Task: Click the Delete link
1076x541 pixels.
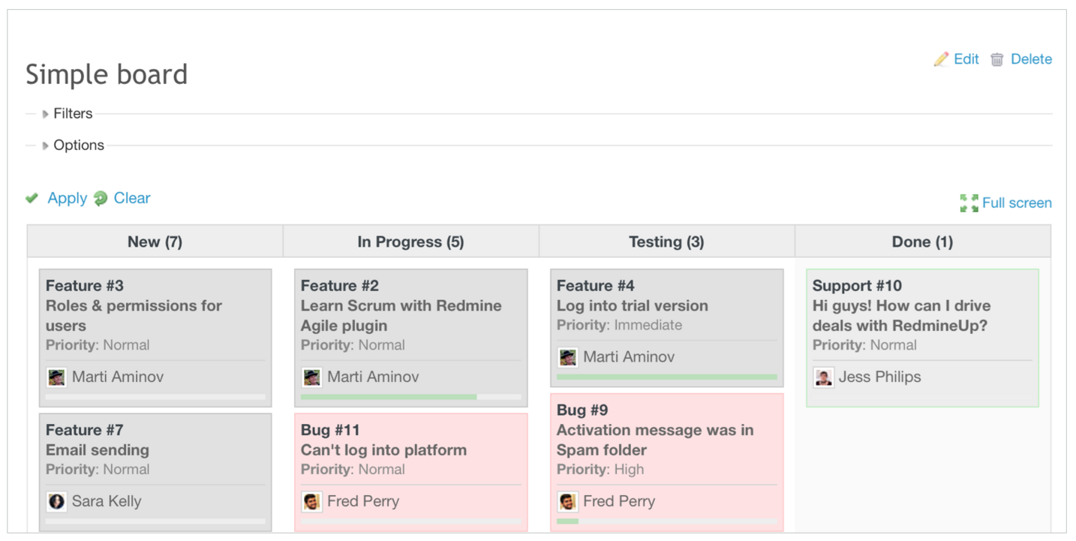Action: click(1031, 59)
